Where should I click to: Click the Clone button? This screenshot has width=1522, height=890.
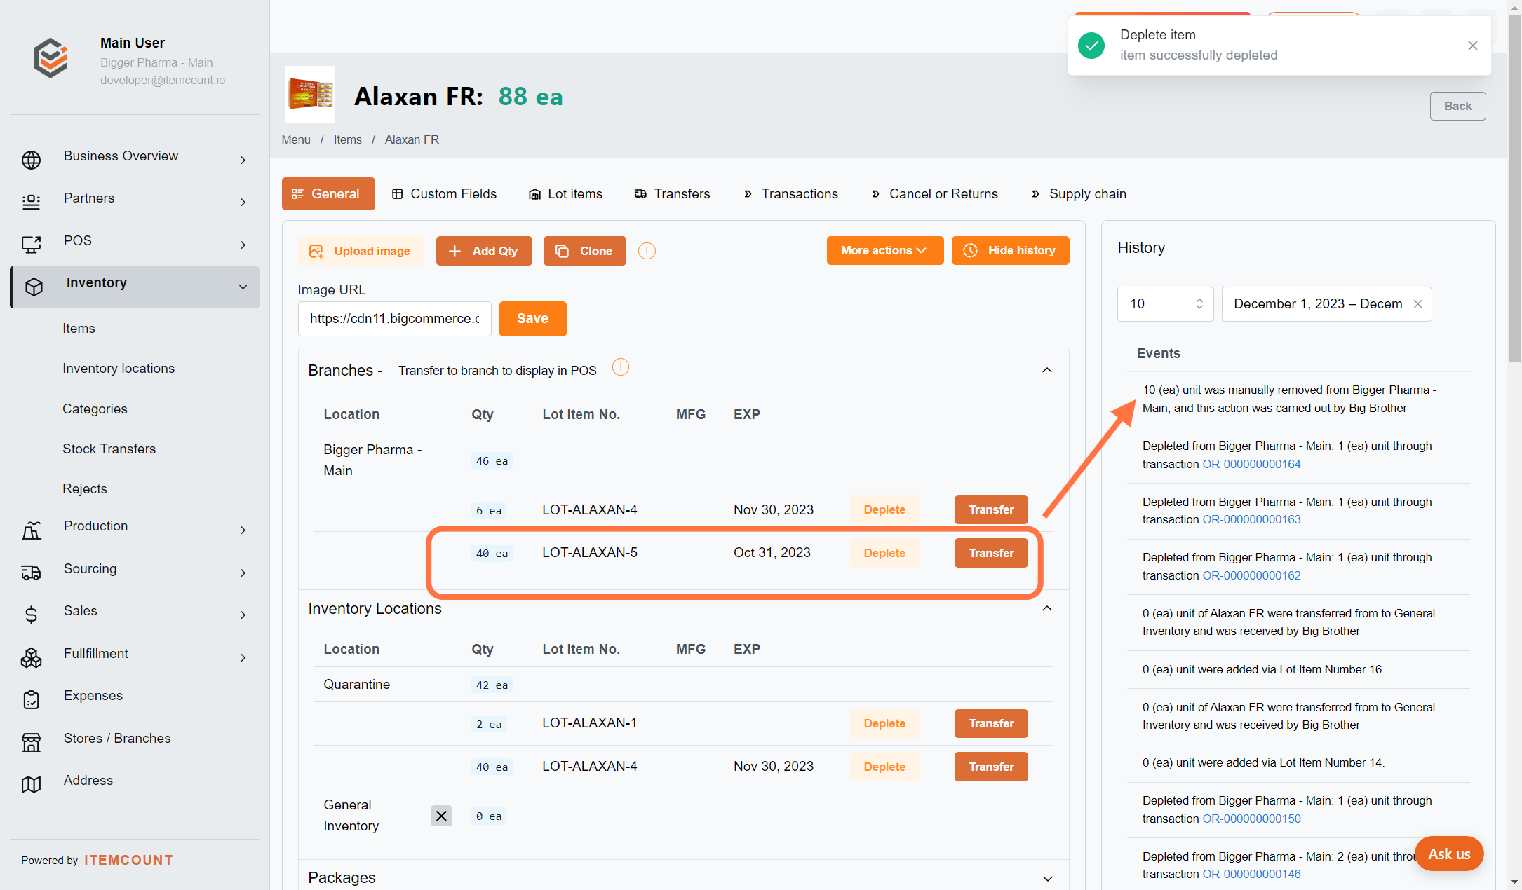[584, 251]
